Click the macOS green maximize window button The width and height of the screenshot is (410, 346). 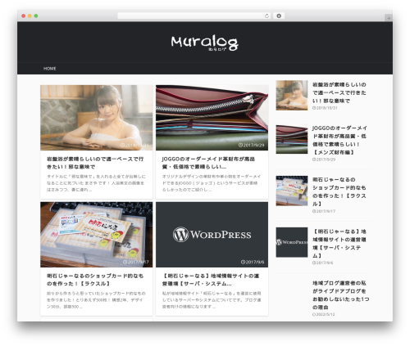pos(36,16)
